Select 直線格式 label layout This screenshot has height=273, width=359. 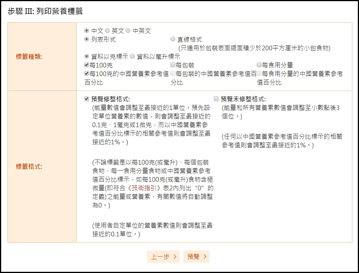173,39
